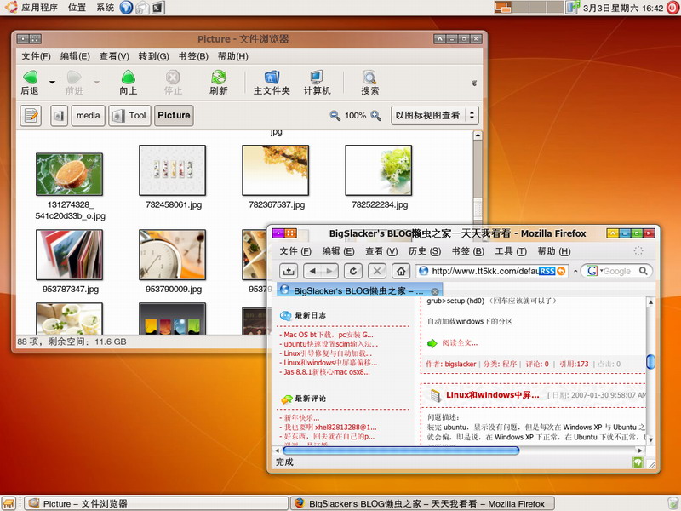Screen dimensions: 681x511
Task: Open the 主文件夹 home folder icon
Action: 272,78
